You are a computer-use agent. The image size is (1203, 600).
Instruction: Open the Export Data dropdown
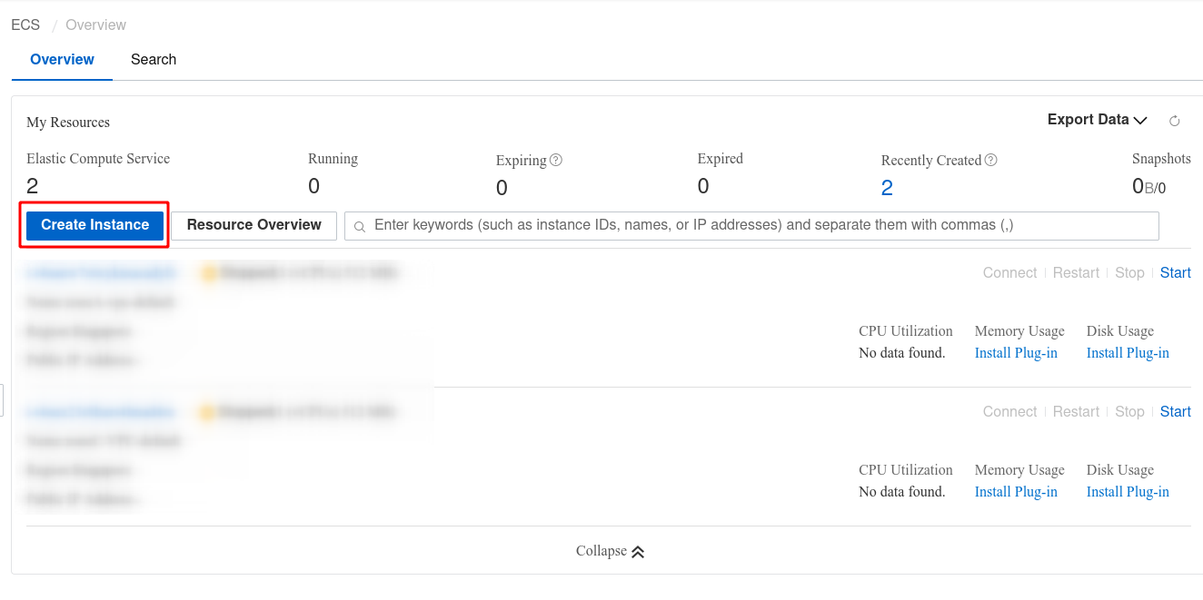pyautogui.click(x=1097, y=120)
